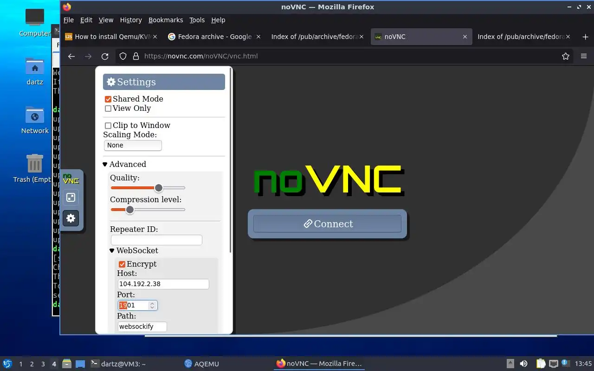Bookmark this page with the star icon

566,56
